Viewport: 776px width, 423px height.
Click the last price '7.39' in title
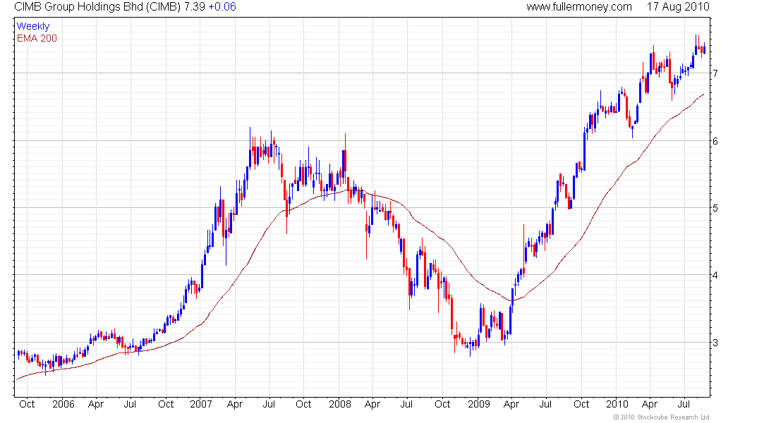pos(195,7)
